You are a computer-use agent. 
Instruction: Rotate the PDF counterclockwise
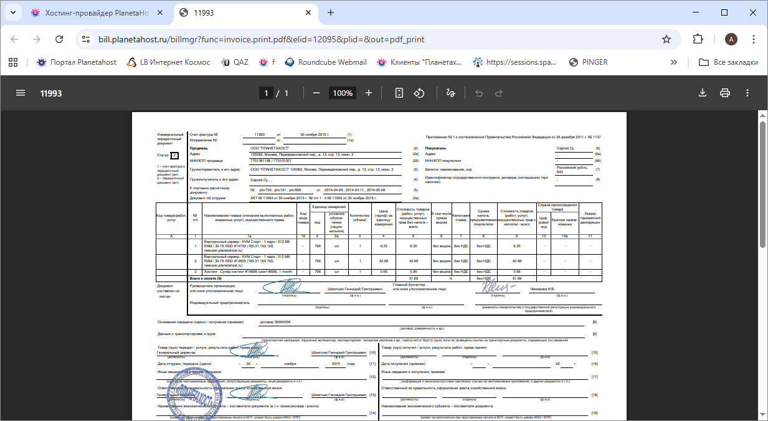pos(419,93)
